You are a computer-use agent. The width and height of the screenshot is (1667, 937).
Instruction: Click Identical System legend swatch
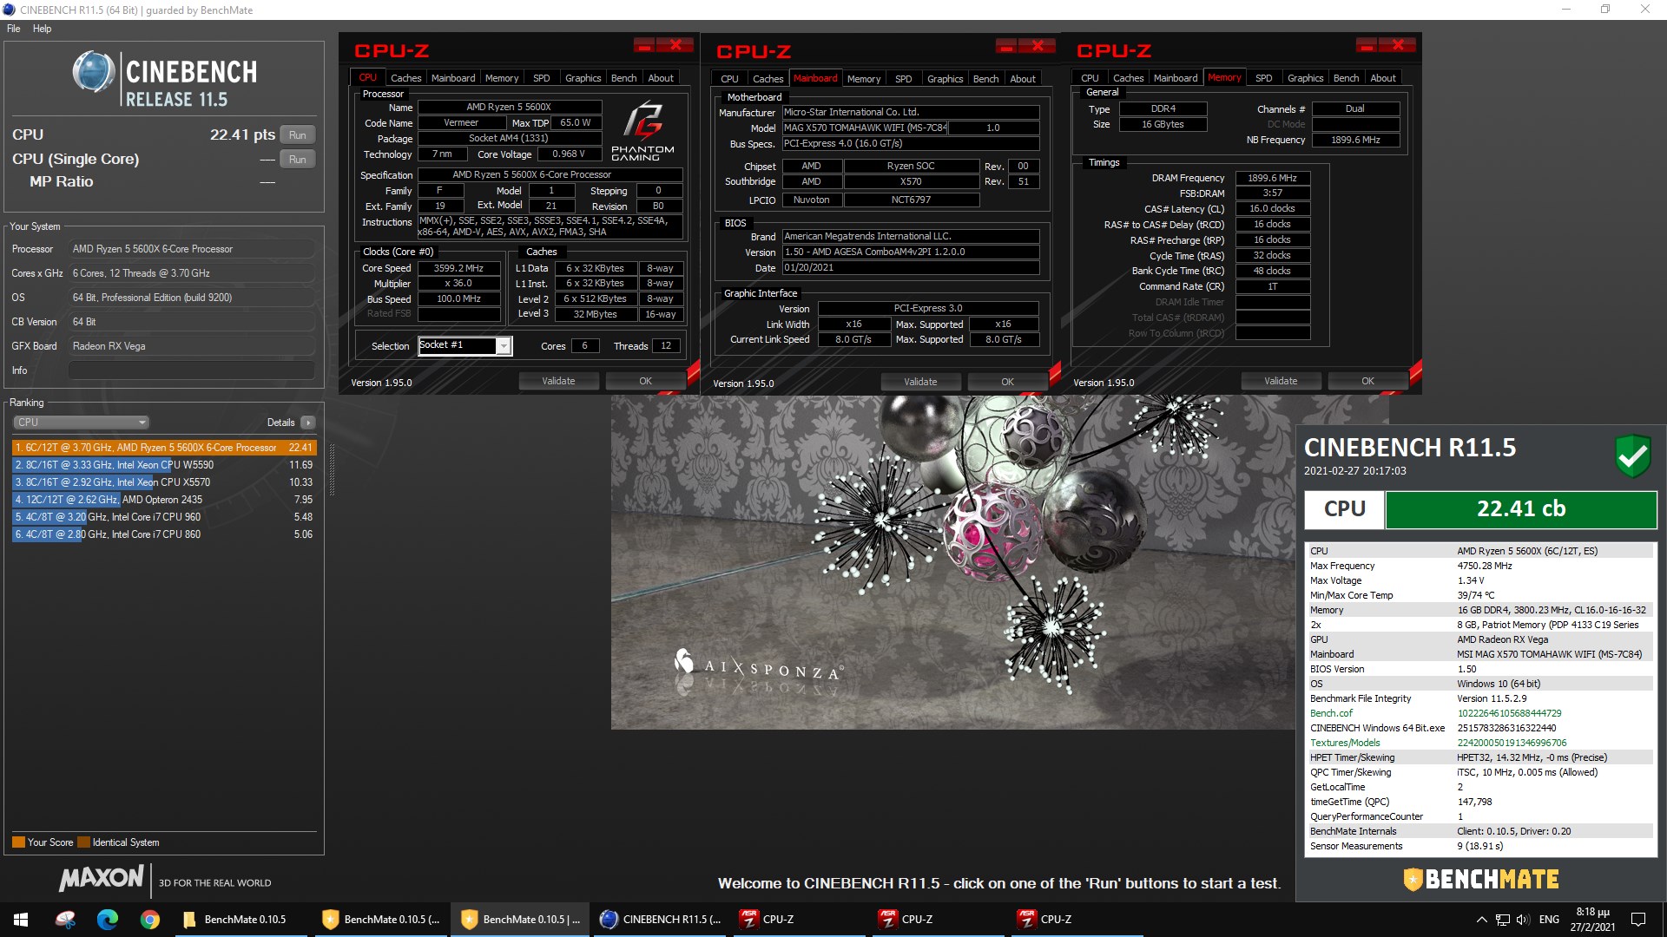(83, 842)
